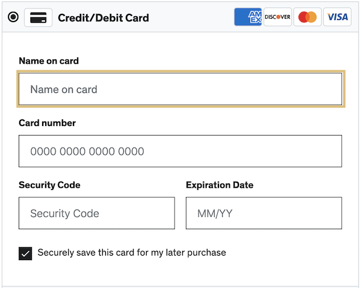This screenshot has height=288, width=361.
Task: Click the bold Expiration Date label
Action: point(220,185)
